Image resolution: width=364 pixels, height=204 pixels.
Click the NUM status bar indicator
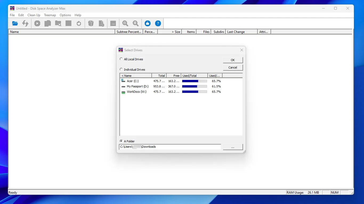click(x=335, y=193)
